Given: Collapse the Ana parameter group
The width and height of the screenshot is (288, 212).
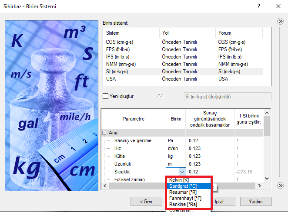Looking at the screenshot, I should pyautogui.click(x=104, y=133).
